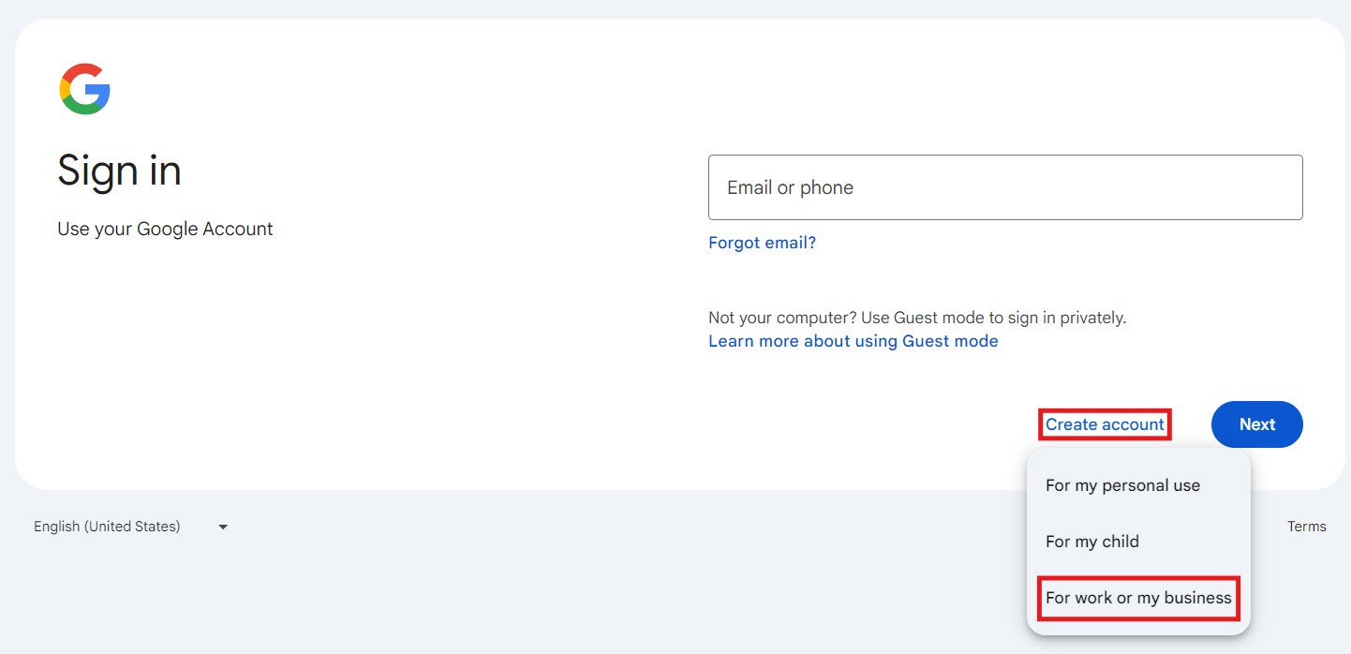Pick "For work or my business" option
This screenshot has height=654, width=1351.
click(x=1138, y=598)
